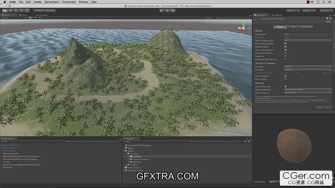This screenshot has height=188, width=335.
Task: Click the Step frame button
Action: click(173, 11)
